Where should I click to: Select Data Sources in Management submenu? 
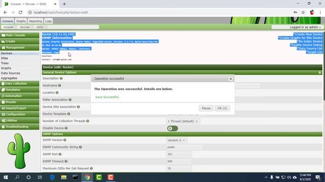tap(10, 73)
